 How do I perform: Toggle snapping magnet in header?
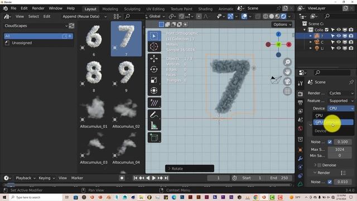181,16
